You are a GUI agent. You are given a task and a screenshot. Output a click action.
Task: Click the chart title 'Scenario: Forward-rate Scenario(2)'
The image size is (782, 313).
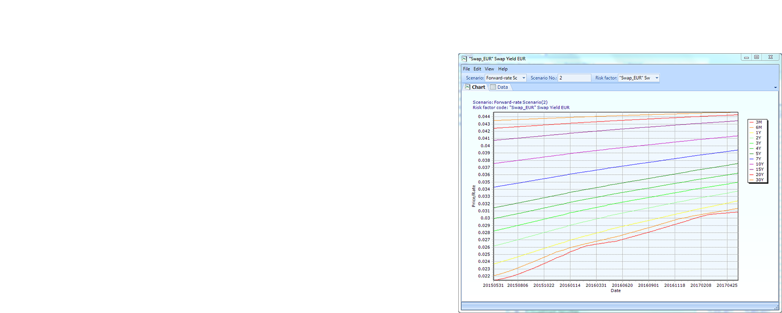(510, 102)
